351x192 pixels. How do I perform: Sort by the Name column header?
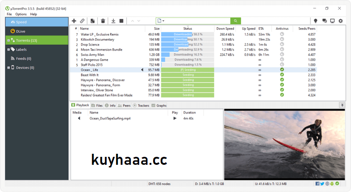coord(84,29)
